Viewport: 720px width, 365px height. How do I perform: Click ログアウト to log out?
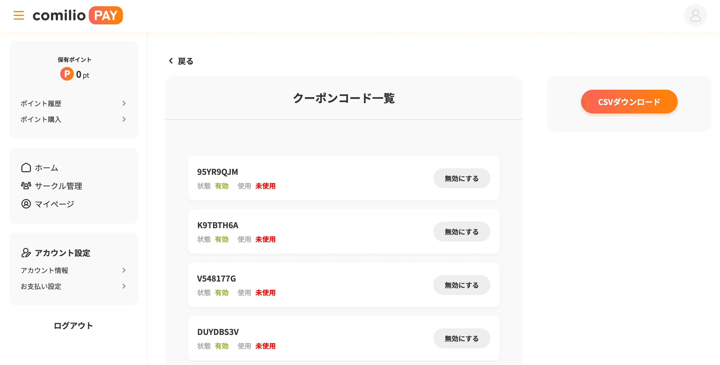73,326
